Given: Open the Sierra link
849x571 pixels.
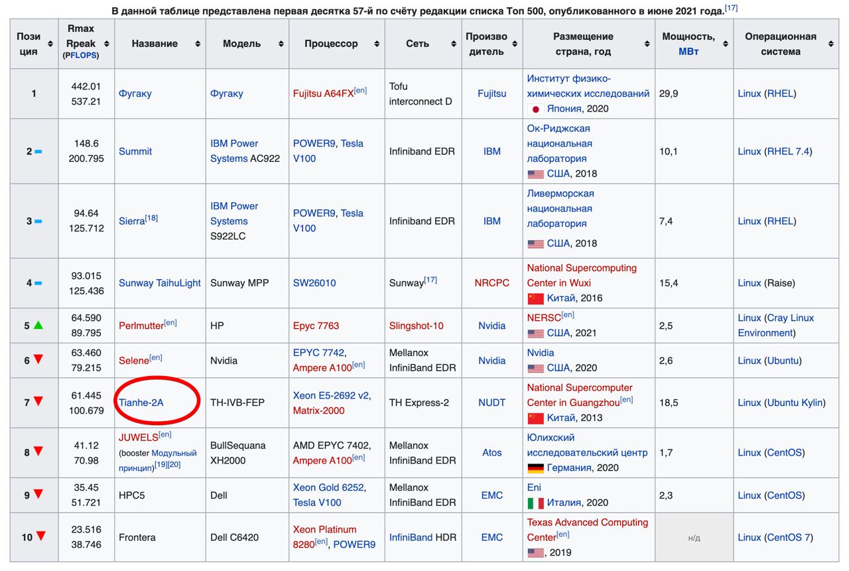Looking at the screenshot, I should click(x=131, y=221).
